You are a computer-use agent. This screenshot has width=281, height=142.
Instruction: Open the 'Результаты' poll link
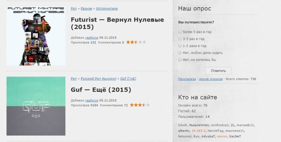click(x=187, y=79)
